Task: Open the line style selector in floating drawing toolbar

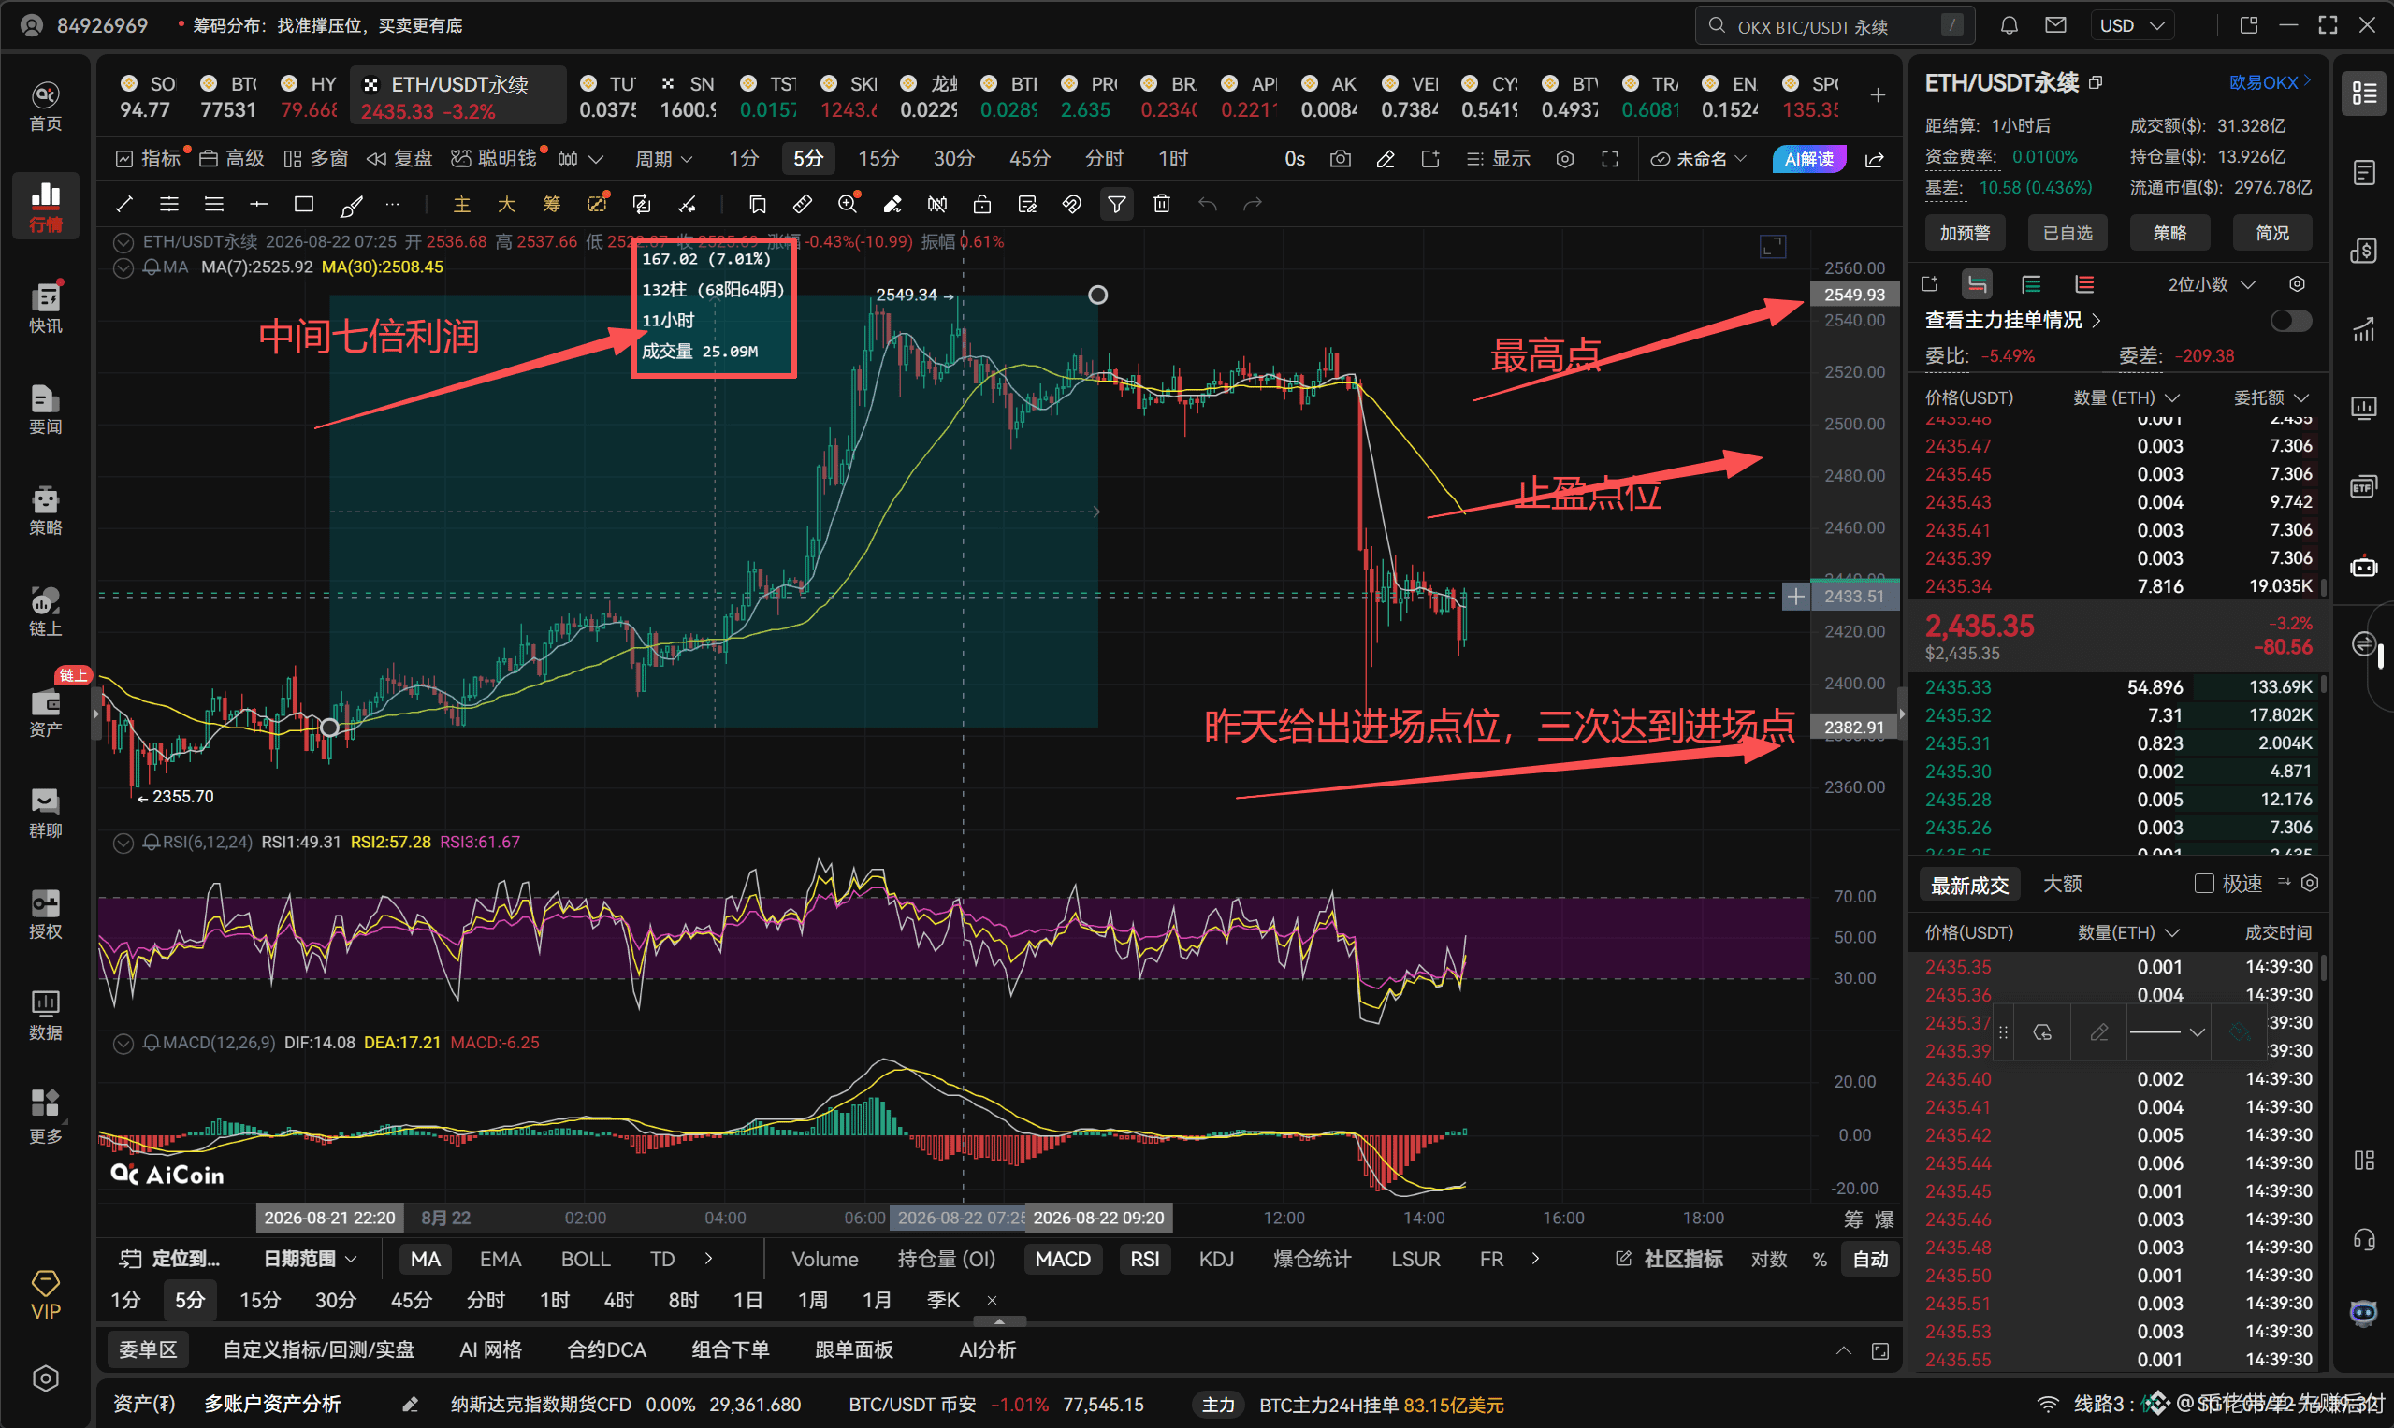Action: (x=2167, y=1032)
